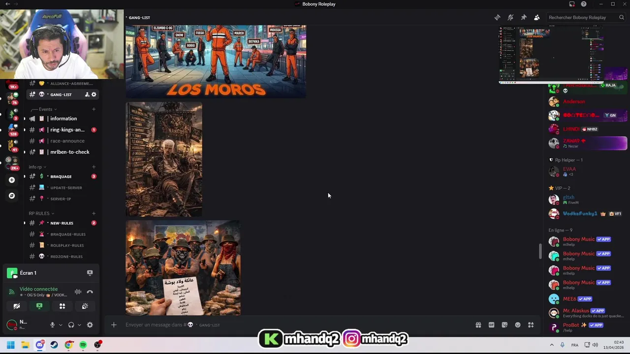This screenshot has width=630, height=354.
Task: Toggle camera on in voice panel
Action: click(x=17, y=306)
